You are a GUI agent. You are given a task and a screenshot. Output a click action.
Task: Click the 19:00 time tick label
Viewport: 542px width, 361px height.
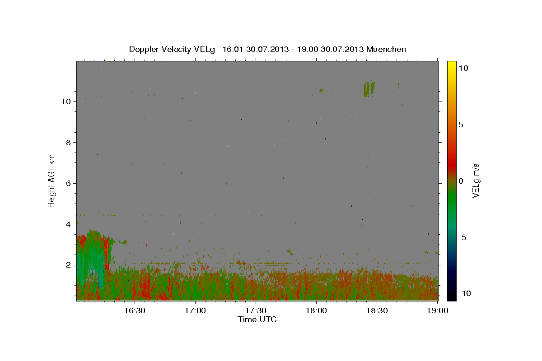pos(438,310)
